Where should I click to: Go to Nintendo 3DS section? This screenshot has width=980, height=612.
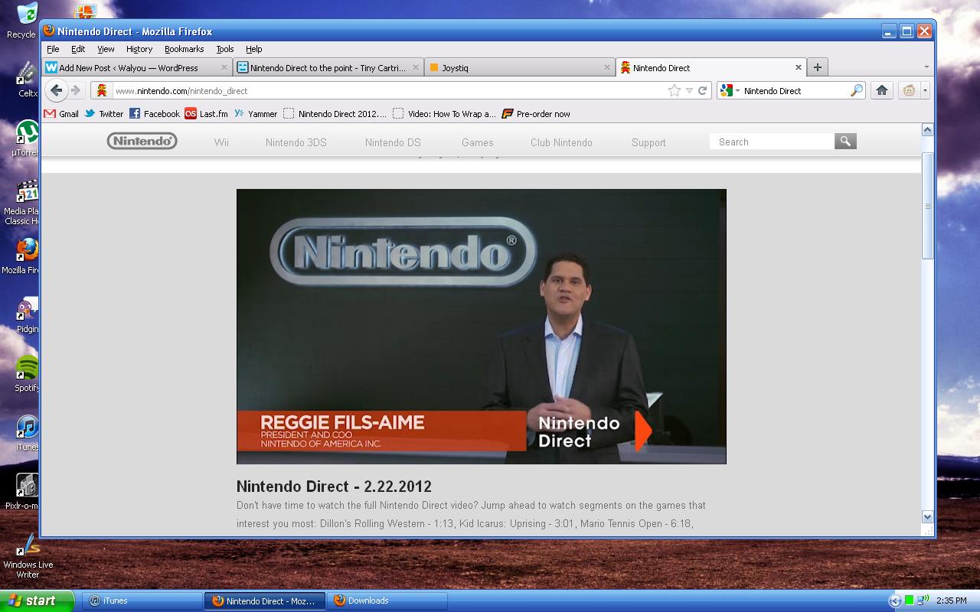[x=296, y=142]
